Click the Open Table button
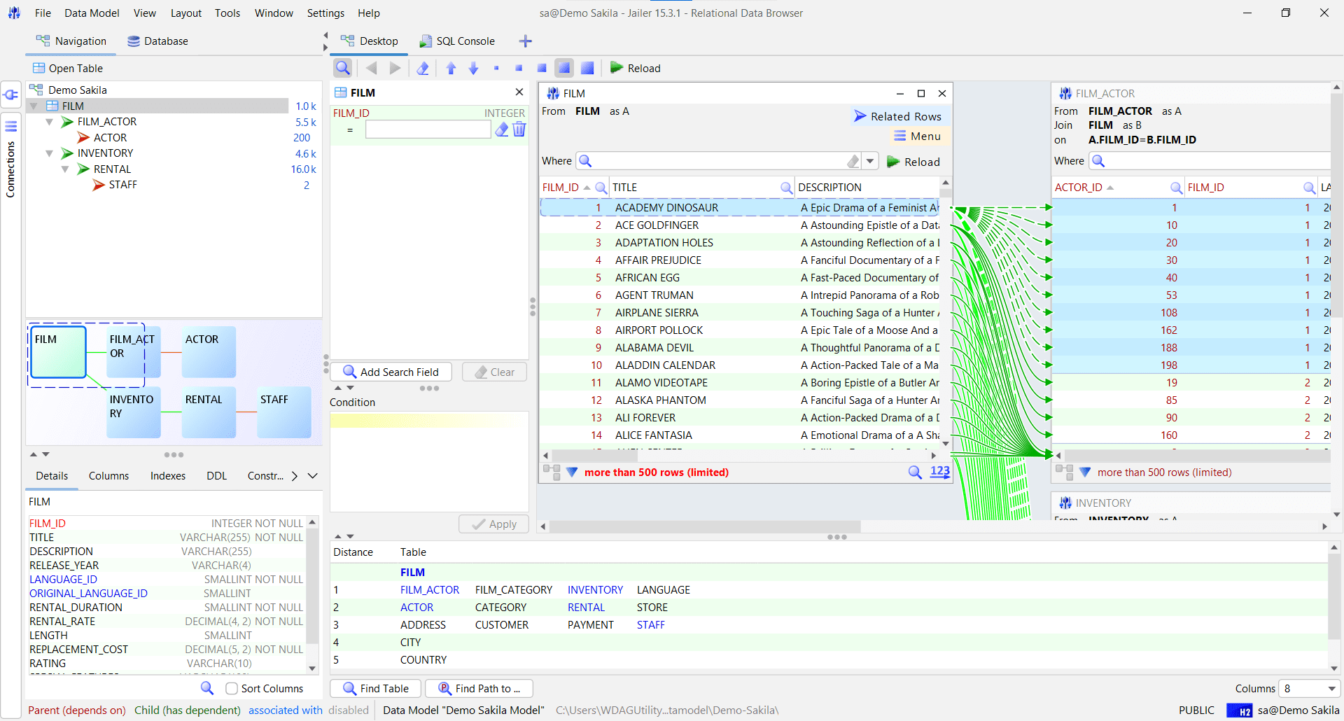The width and height of the screenshot is (1344, 721). (68, 68)
